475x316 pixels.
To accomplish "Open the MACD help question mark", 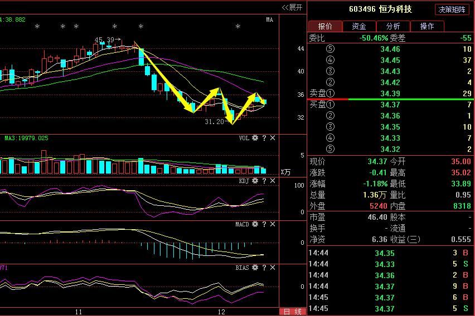I will 264,224.
